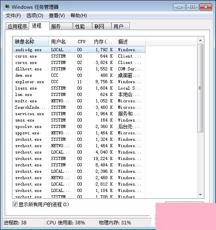Click the Local S... description cell
Image resolution: width=216 pixels, height=230 pixels.
coord(129,88)
